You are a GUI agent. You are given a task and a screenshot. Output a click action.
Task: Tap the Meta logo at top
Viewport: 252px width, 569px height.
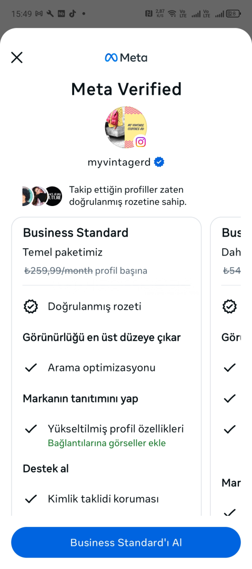[x=126, y=57]
